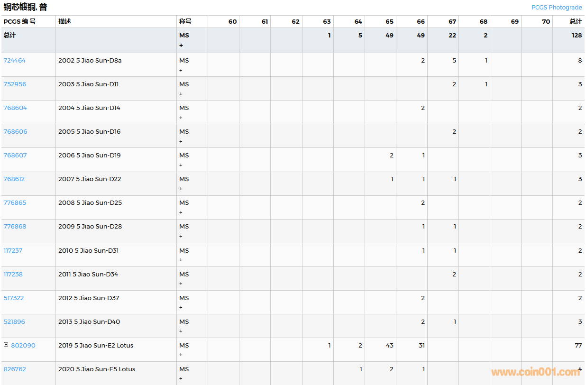Image resolution: width=586 pixels, height=385 pixels.
Task: Open the 768607 coin entry
Action: [x=15, y=155]
